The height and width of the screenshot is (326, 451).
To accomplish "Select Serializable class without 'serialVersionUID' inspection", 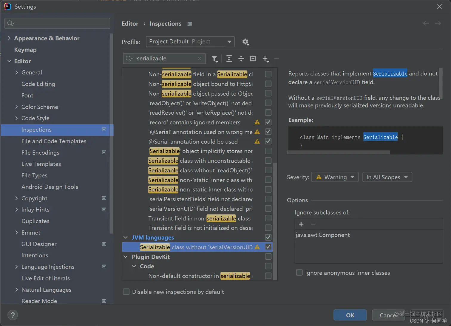I will [x=197, y=247].
